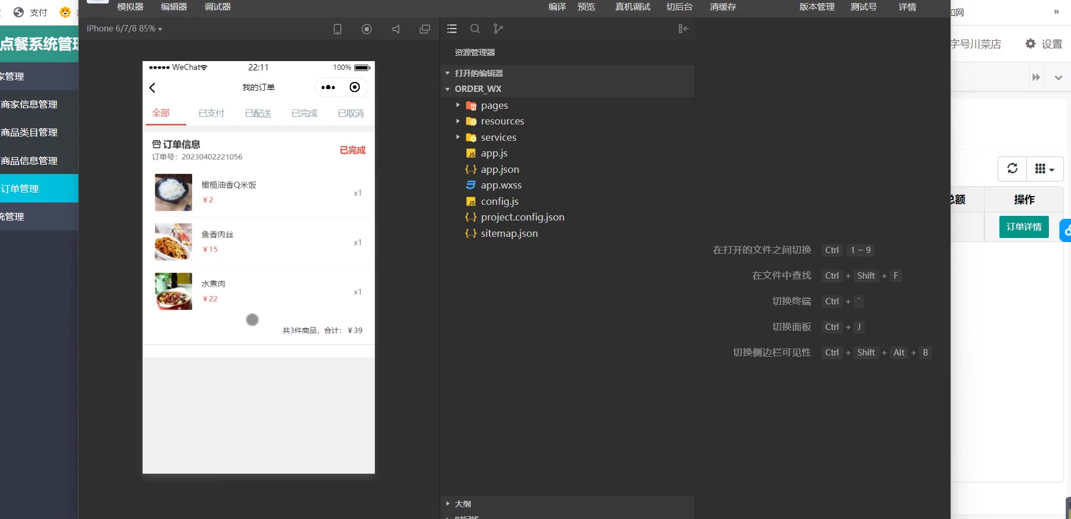The width and height of the screenshot is (1071, 519).
Task: Open app.wxss file
Action: (x=501, y=185)
